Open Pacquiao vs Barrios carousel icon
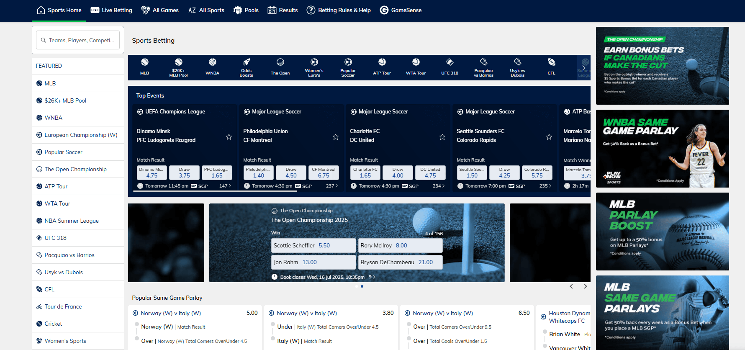The image size is (745, 350). point(484,62)
